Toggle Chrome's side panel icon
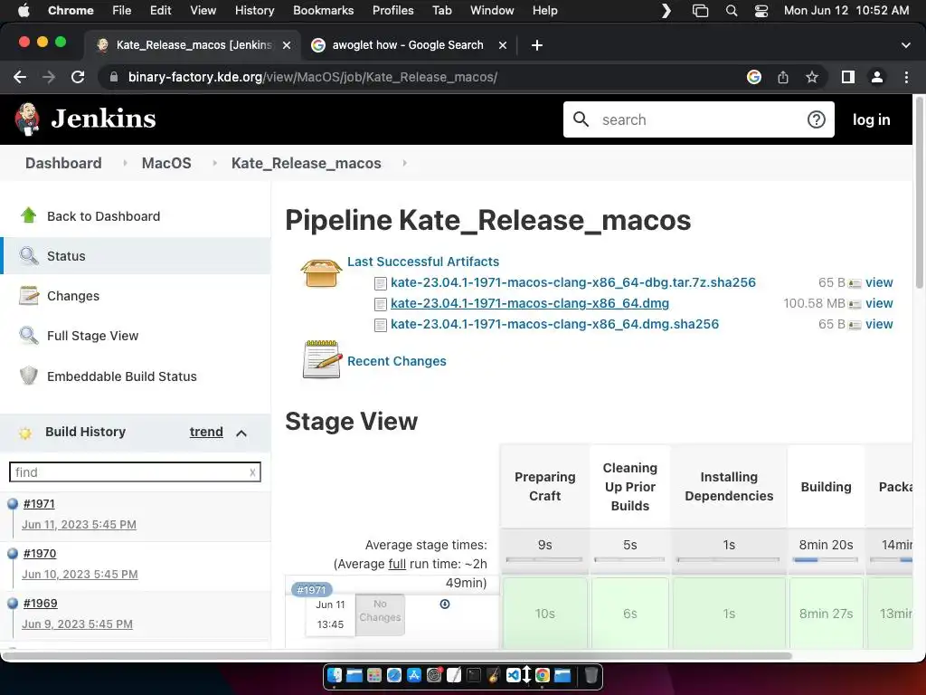The width and height of the screenshot is (926, 695). coord(848,77)
